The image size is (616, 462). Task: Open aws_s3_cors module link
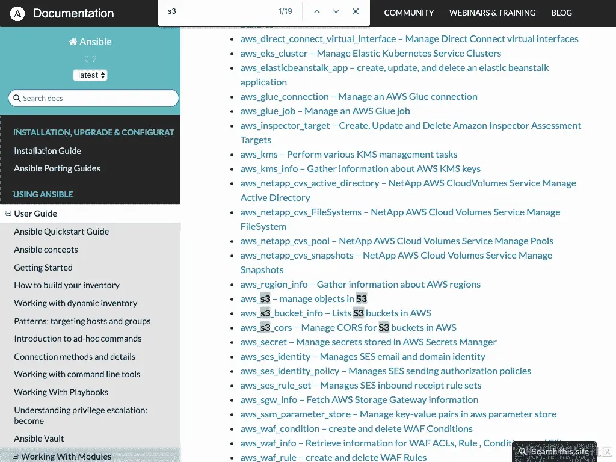point(348,328)
